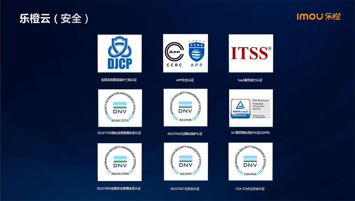This screenshot has width=355, height=201.
Task: Click the 乐橙云（安全）slide title
Action: pyautogui.click(x=54, y=19)
